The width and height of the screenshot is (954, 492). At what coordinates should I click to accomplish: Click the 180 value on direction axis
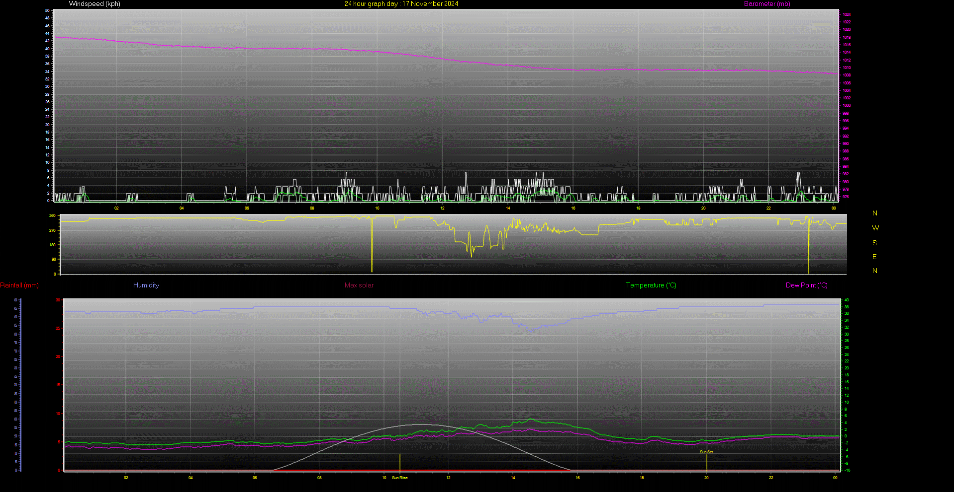click(x=52, y=245)
